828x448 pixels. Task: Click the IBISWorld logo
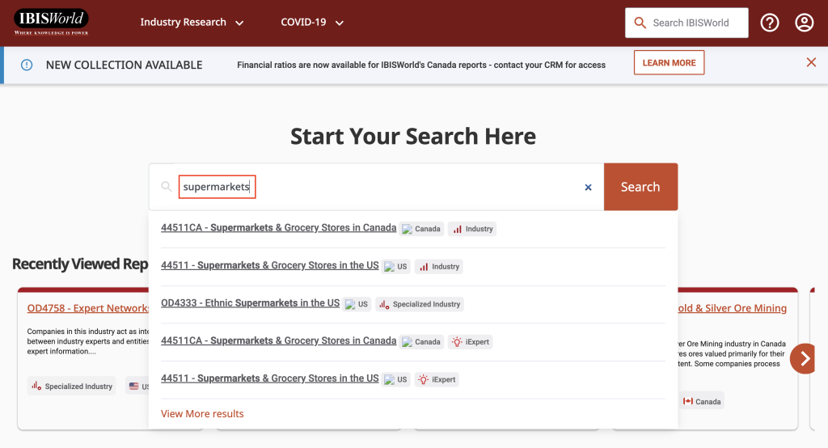[51, 23]
